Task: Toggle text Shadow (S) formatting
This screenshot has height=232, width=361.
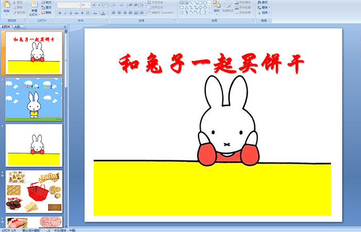Action: pyautogui.click(x=83, y=13)
